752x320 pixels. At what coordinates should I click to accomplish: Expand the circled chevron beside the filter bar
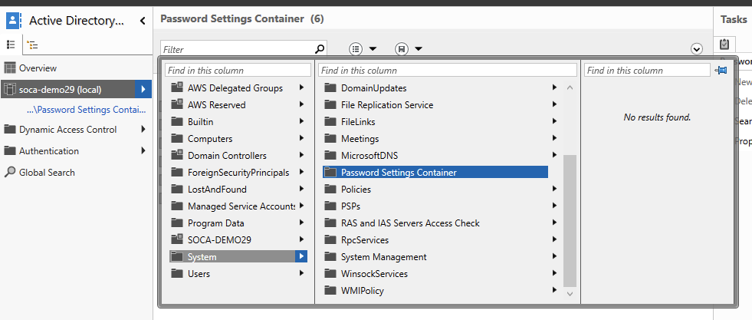tap(697, 49)
